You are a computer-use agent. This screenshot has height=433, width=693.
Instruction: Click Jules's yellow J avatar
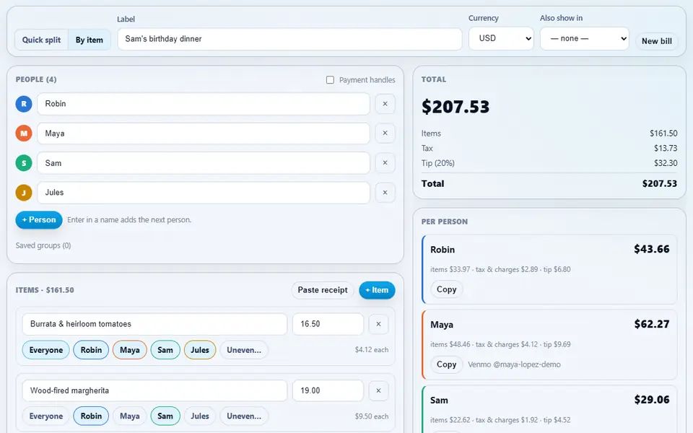pyautogui.click(x=24, y=193)
